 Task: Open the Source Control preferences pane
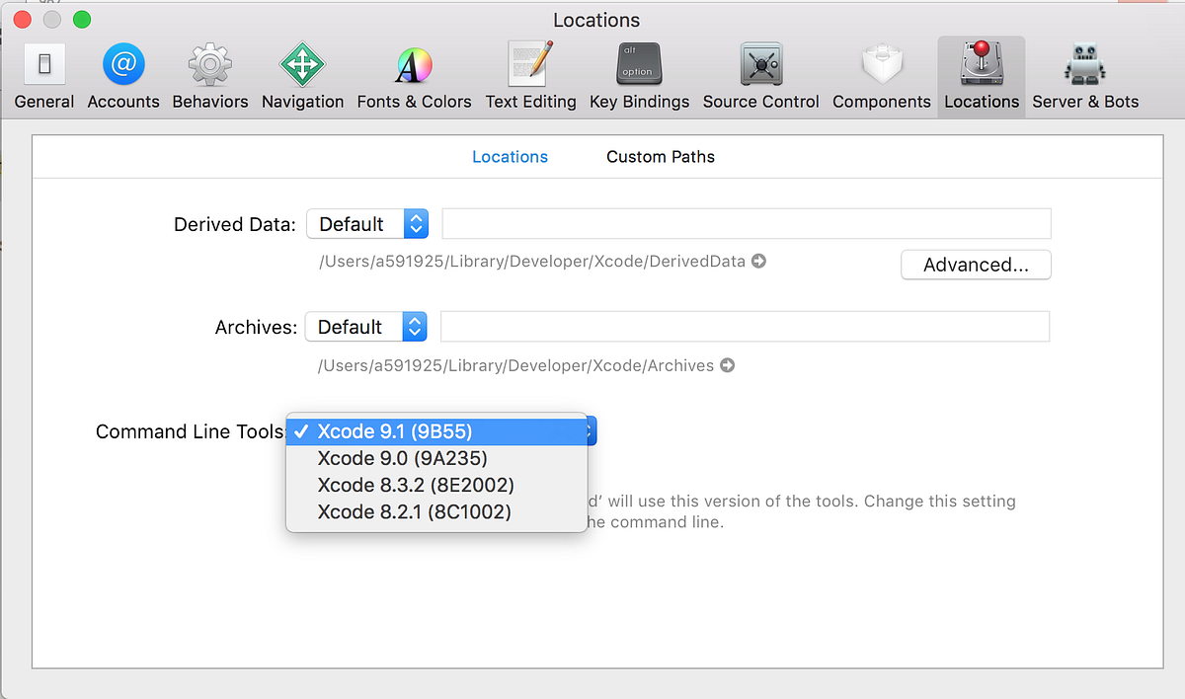(x=760, y=74)
